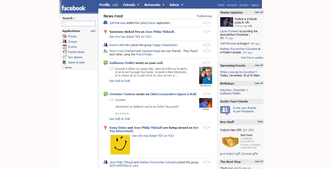Open Sex Appeal app icon
This screenshot has height=169, width=333.
pyautogui.click(x=65, y=57)
